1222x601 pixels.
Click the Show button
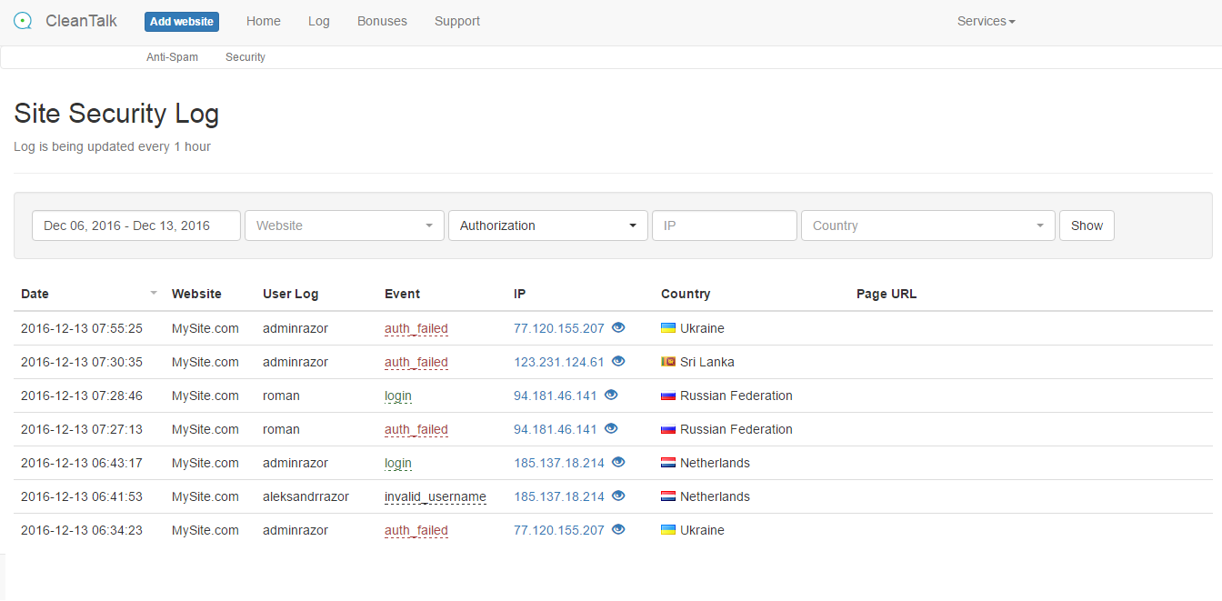coord(1087,225)
